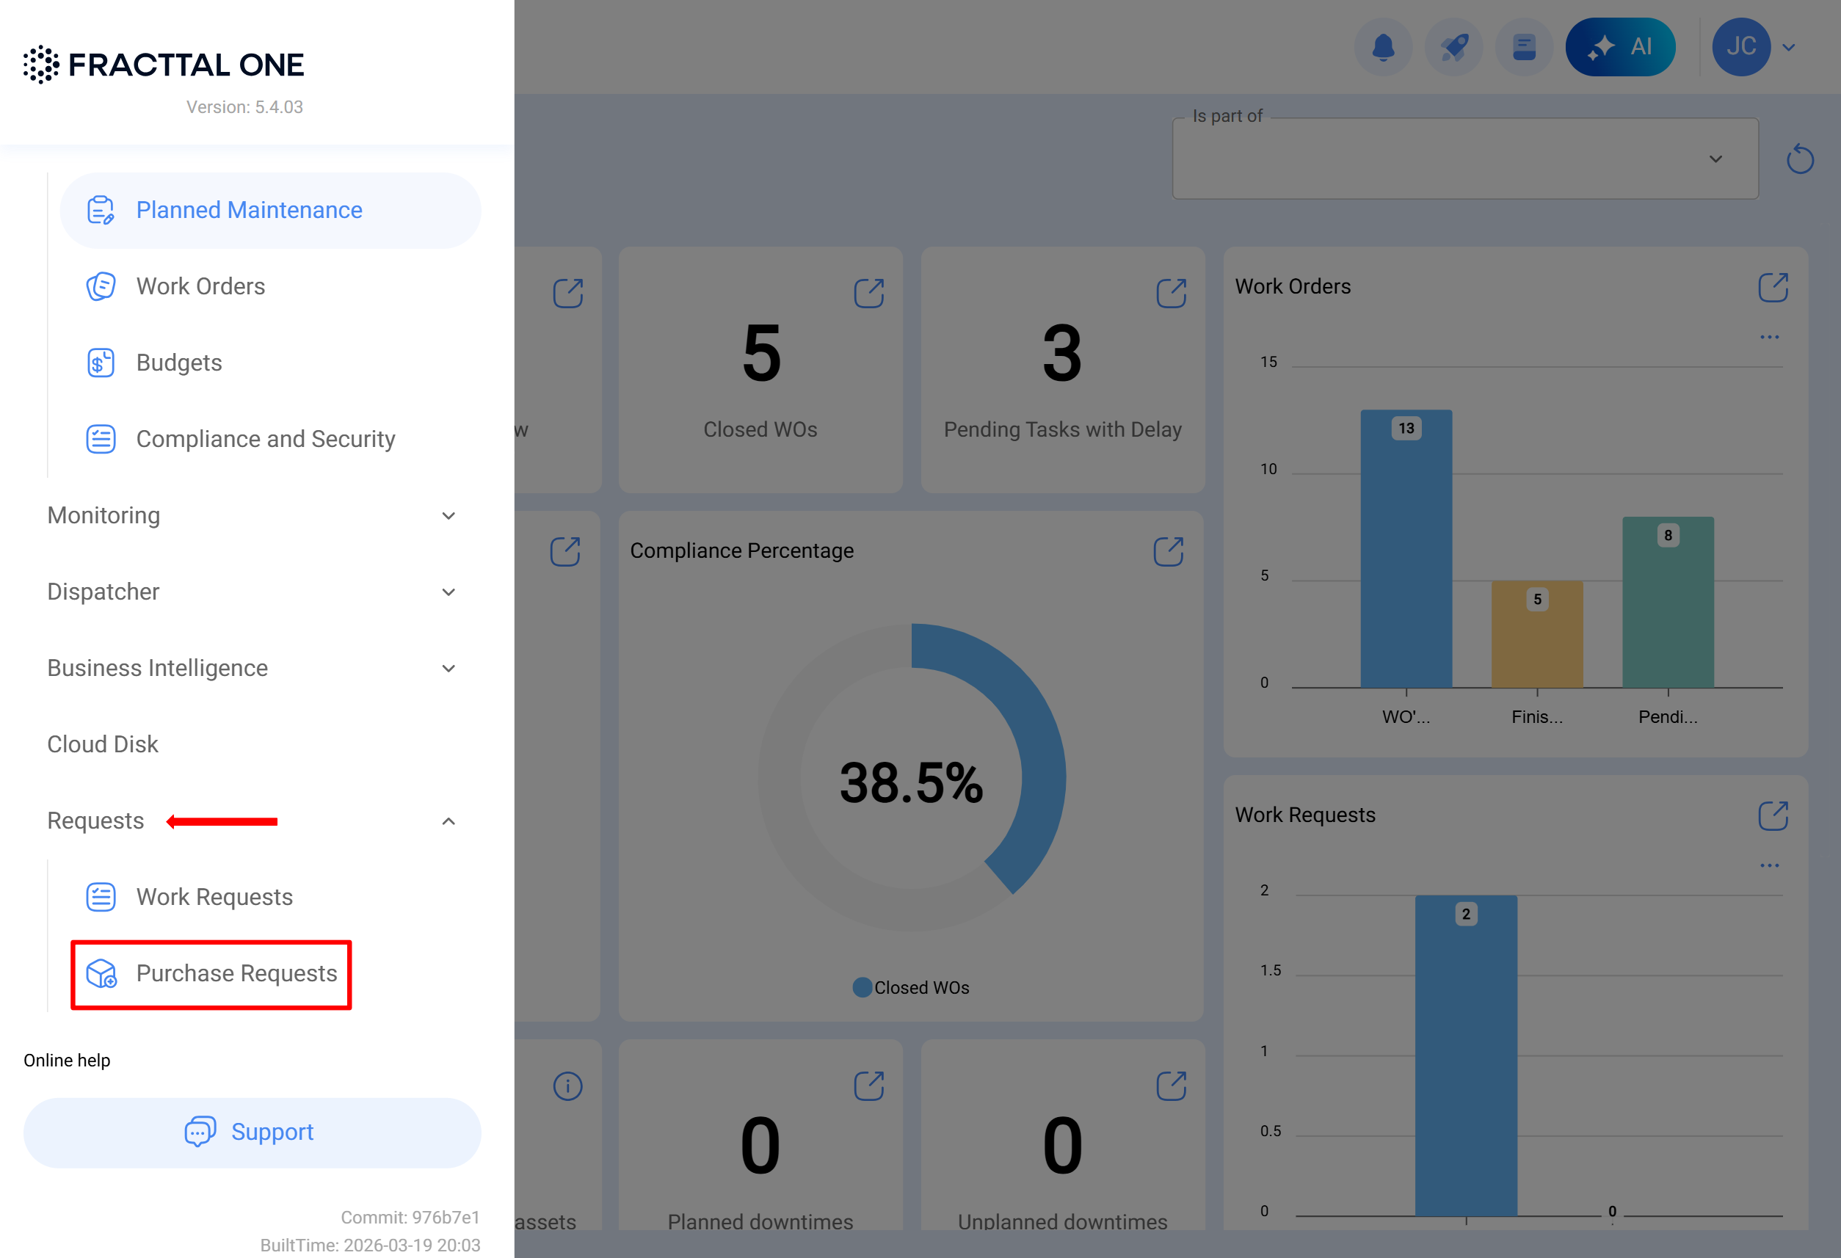Toggle Closed WOs legend swatch

click(x=862, y=988)
